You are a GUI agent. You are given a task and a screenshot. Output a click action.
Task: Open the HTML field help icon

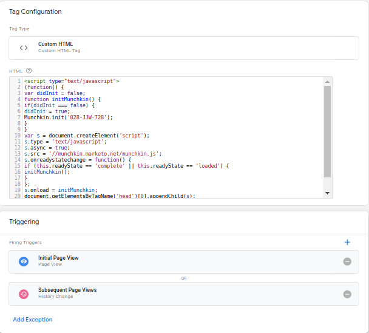tap(29, 71)
